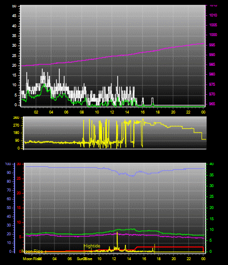
Task: Click bottom chart's 14 hour axis label
Action: pos(129,259)
